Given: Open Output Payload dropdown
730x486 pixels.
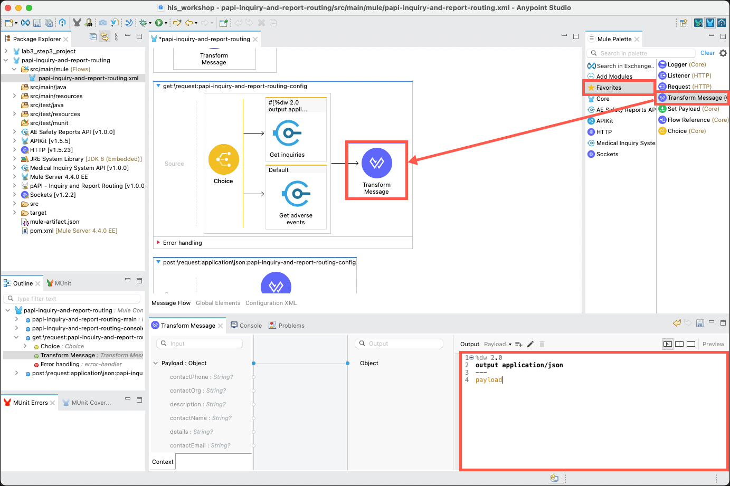Looking at the screenshot, I should (x=498, y=344).
